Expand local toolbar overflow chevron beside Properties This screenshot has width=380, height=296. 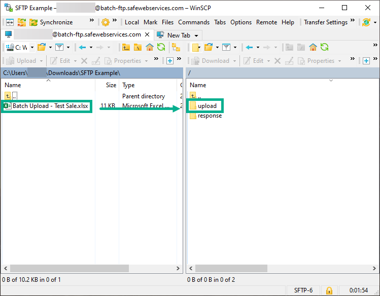[156, 59]
